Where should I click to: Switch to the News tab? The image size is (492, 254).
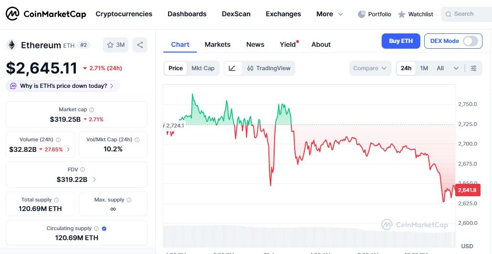255,44
